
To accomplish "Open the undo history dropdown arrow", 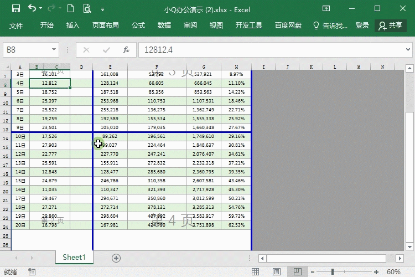I will (40, 8).
